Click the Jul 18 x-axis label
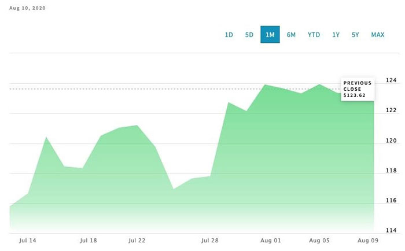 tap(89, 239)
